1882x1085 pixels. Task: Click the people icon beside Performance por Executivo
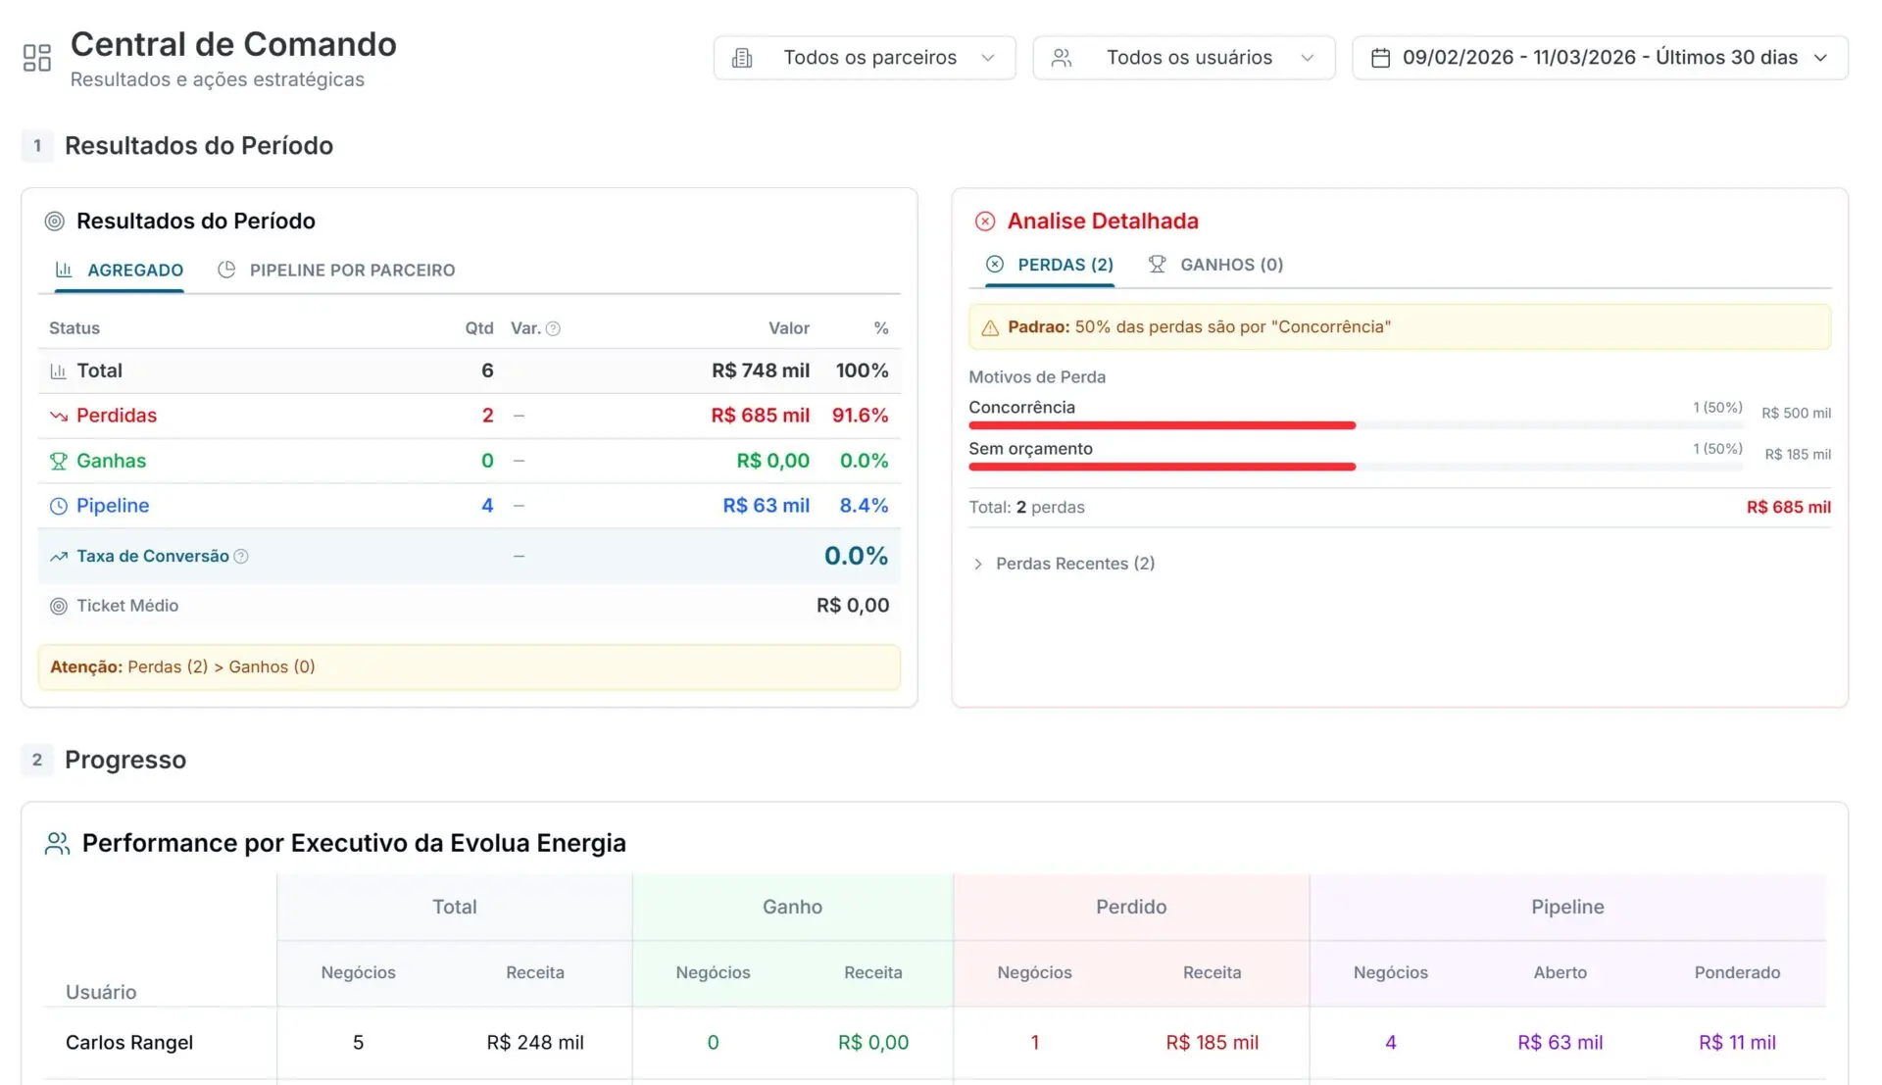[x=58, y=843]
